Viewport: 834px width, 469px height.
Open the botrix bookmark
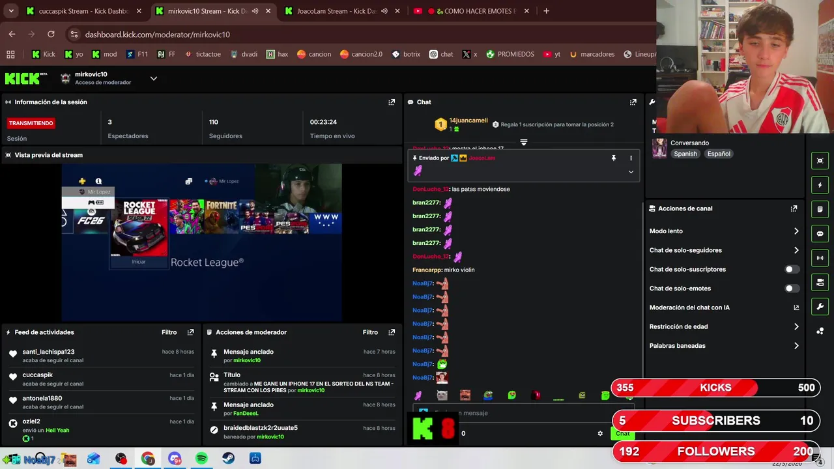pyautogui.click(x=405, y=54)
